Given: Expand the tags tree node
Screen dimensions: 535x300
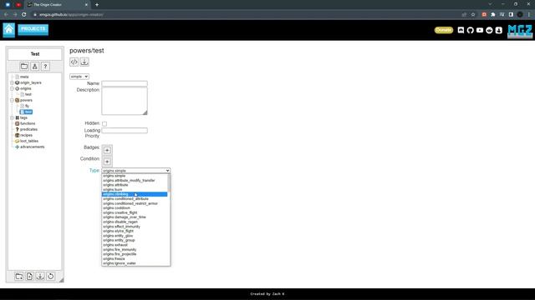Looking at the screenshot, I should click(12, 117).
